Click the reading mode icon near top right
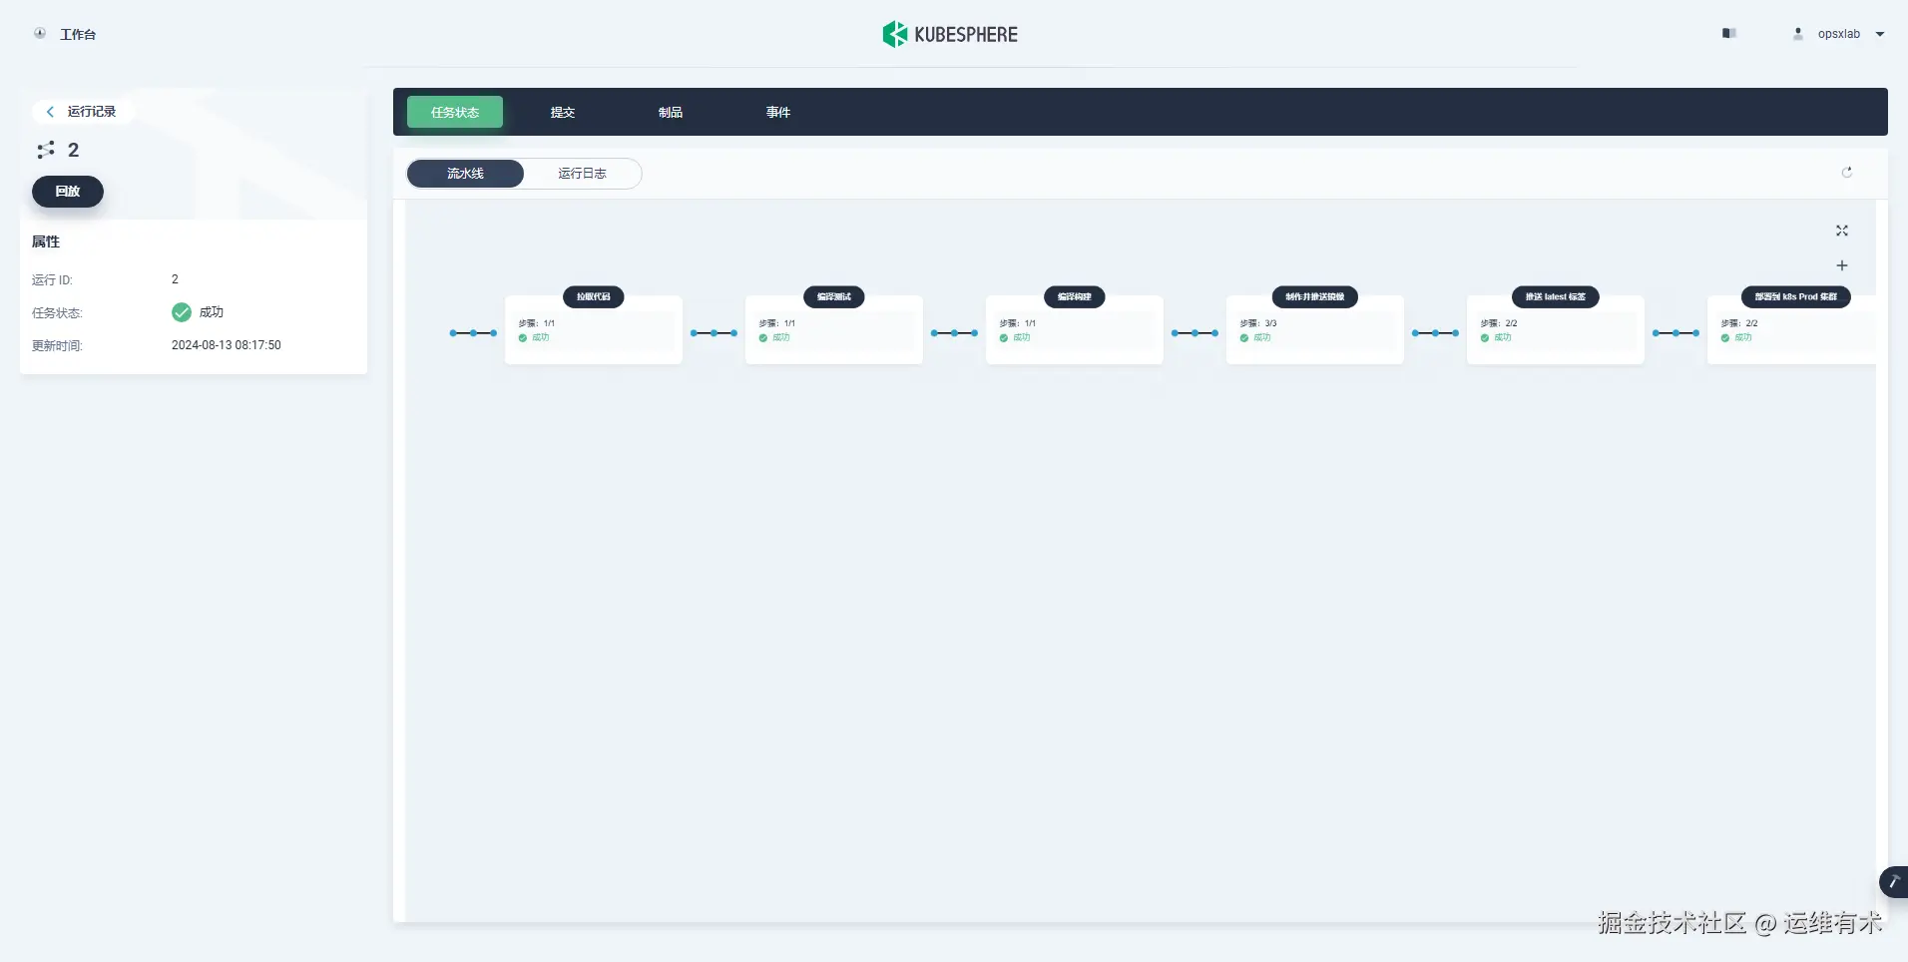 (1729, 33)
